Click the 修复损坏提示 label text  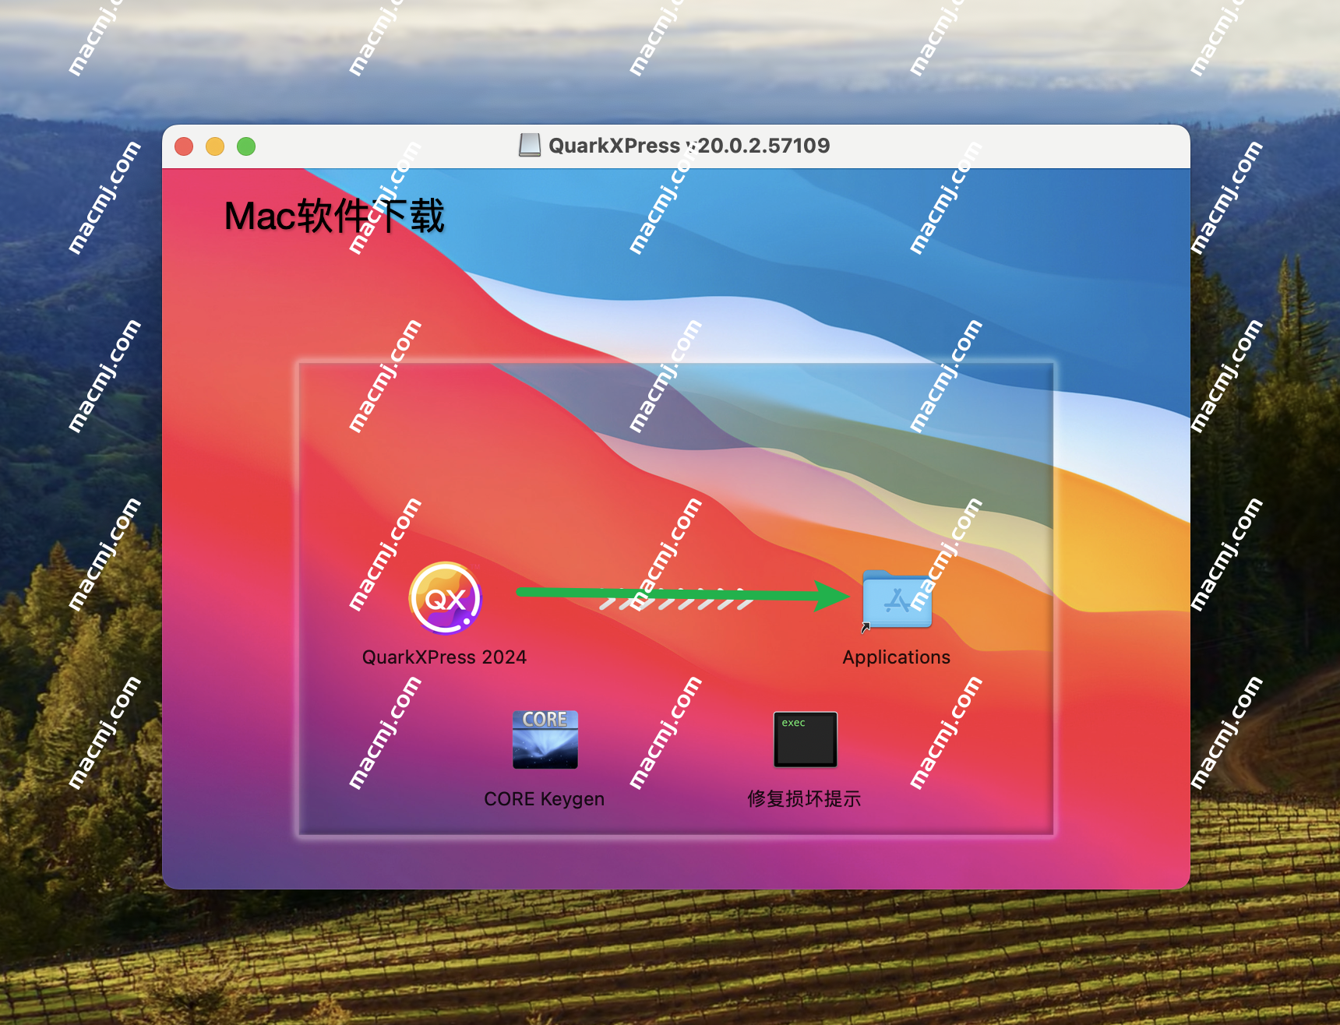tap(804, 799)
